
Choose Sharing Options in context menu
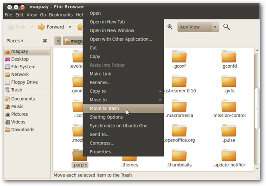123,117
